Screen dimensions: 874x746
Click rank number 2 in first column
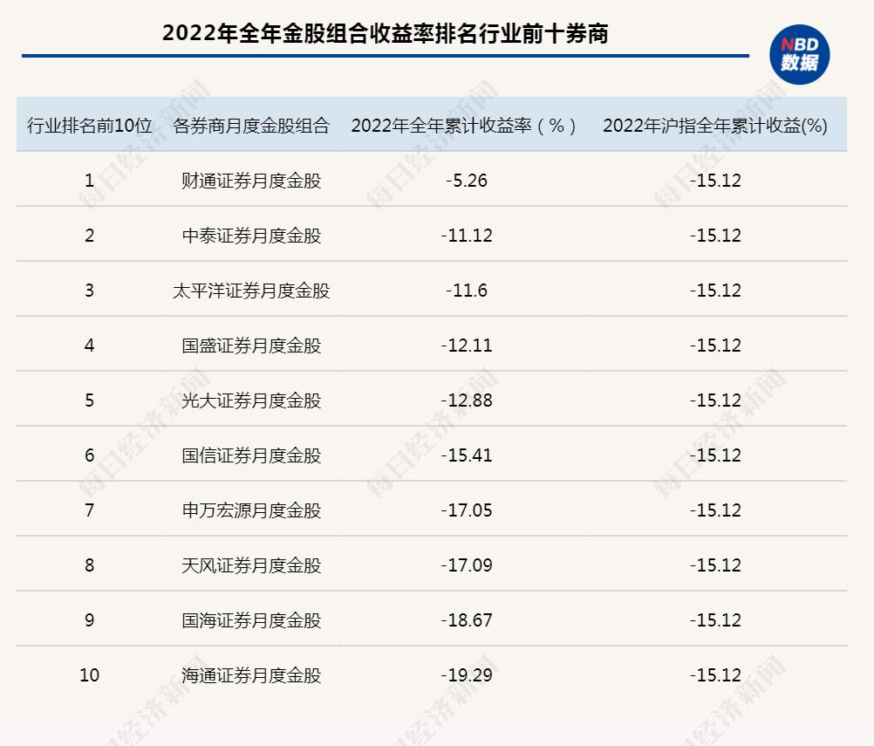click(x=89, y=236)
